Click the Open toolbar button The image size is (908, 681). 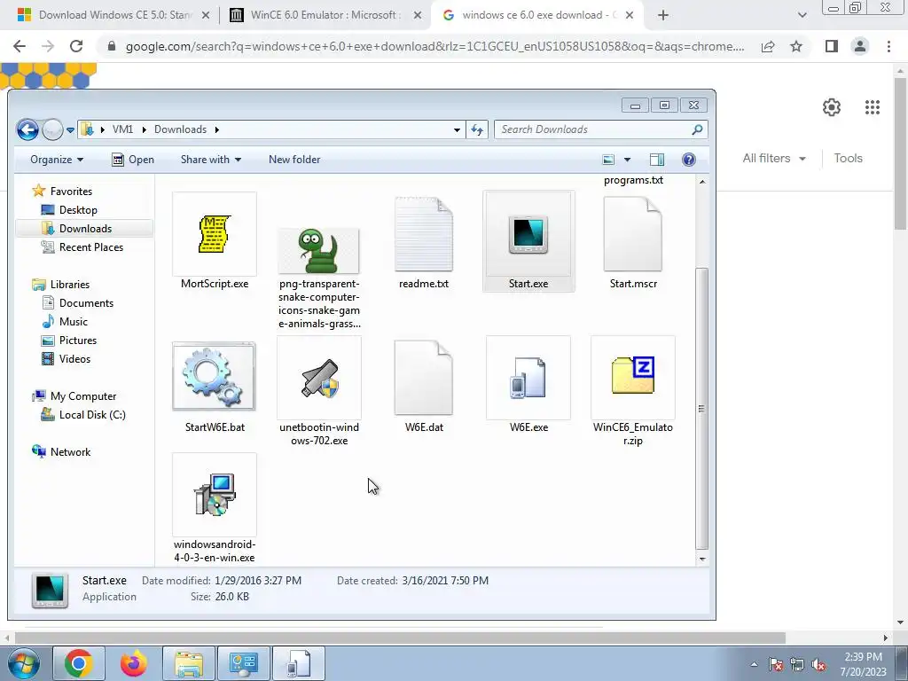133,160
